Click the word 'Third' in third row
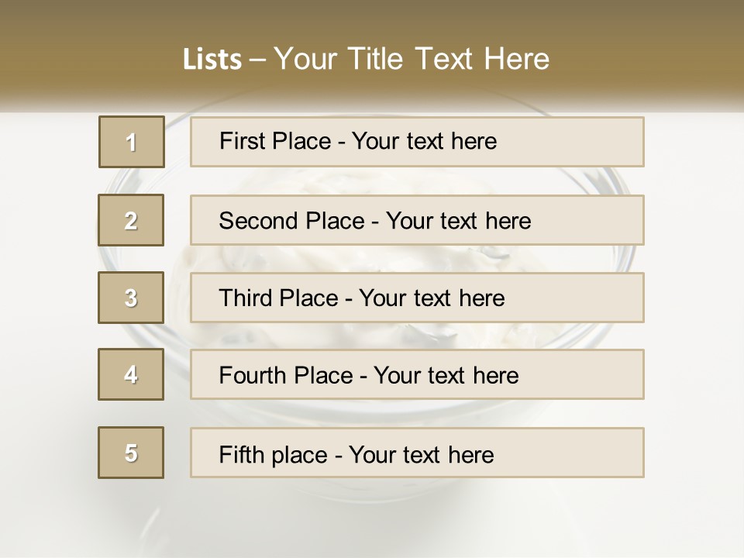 pyautogui.click(x=246, y=298)
